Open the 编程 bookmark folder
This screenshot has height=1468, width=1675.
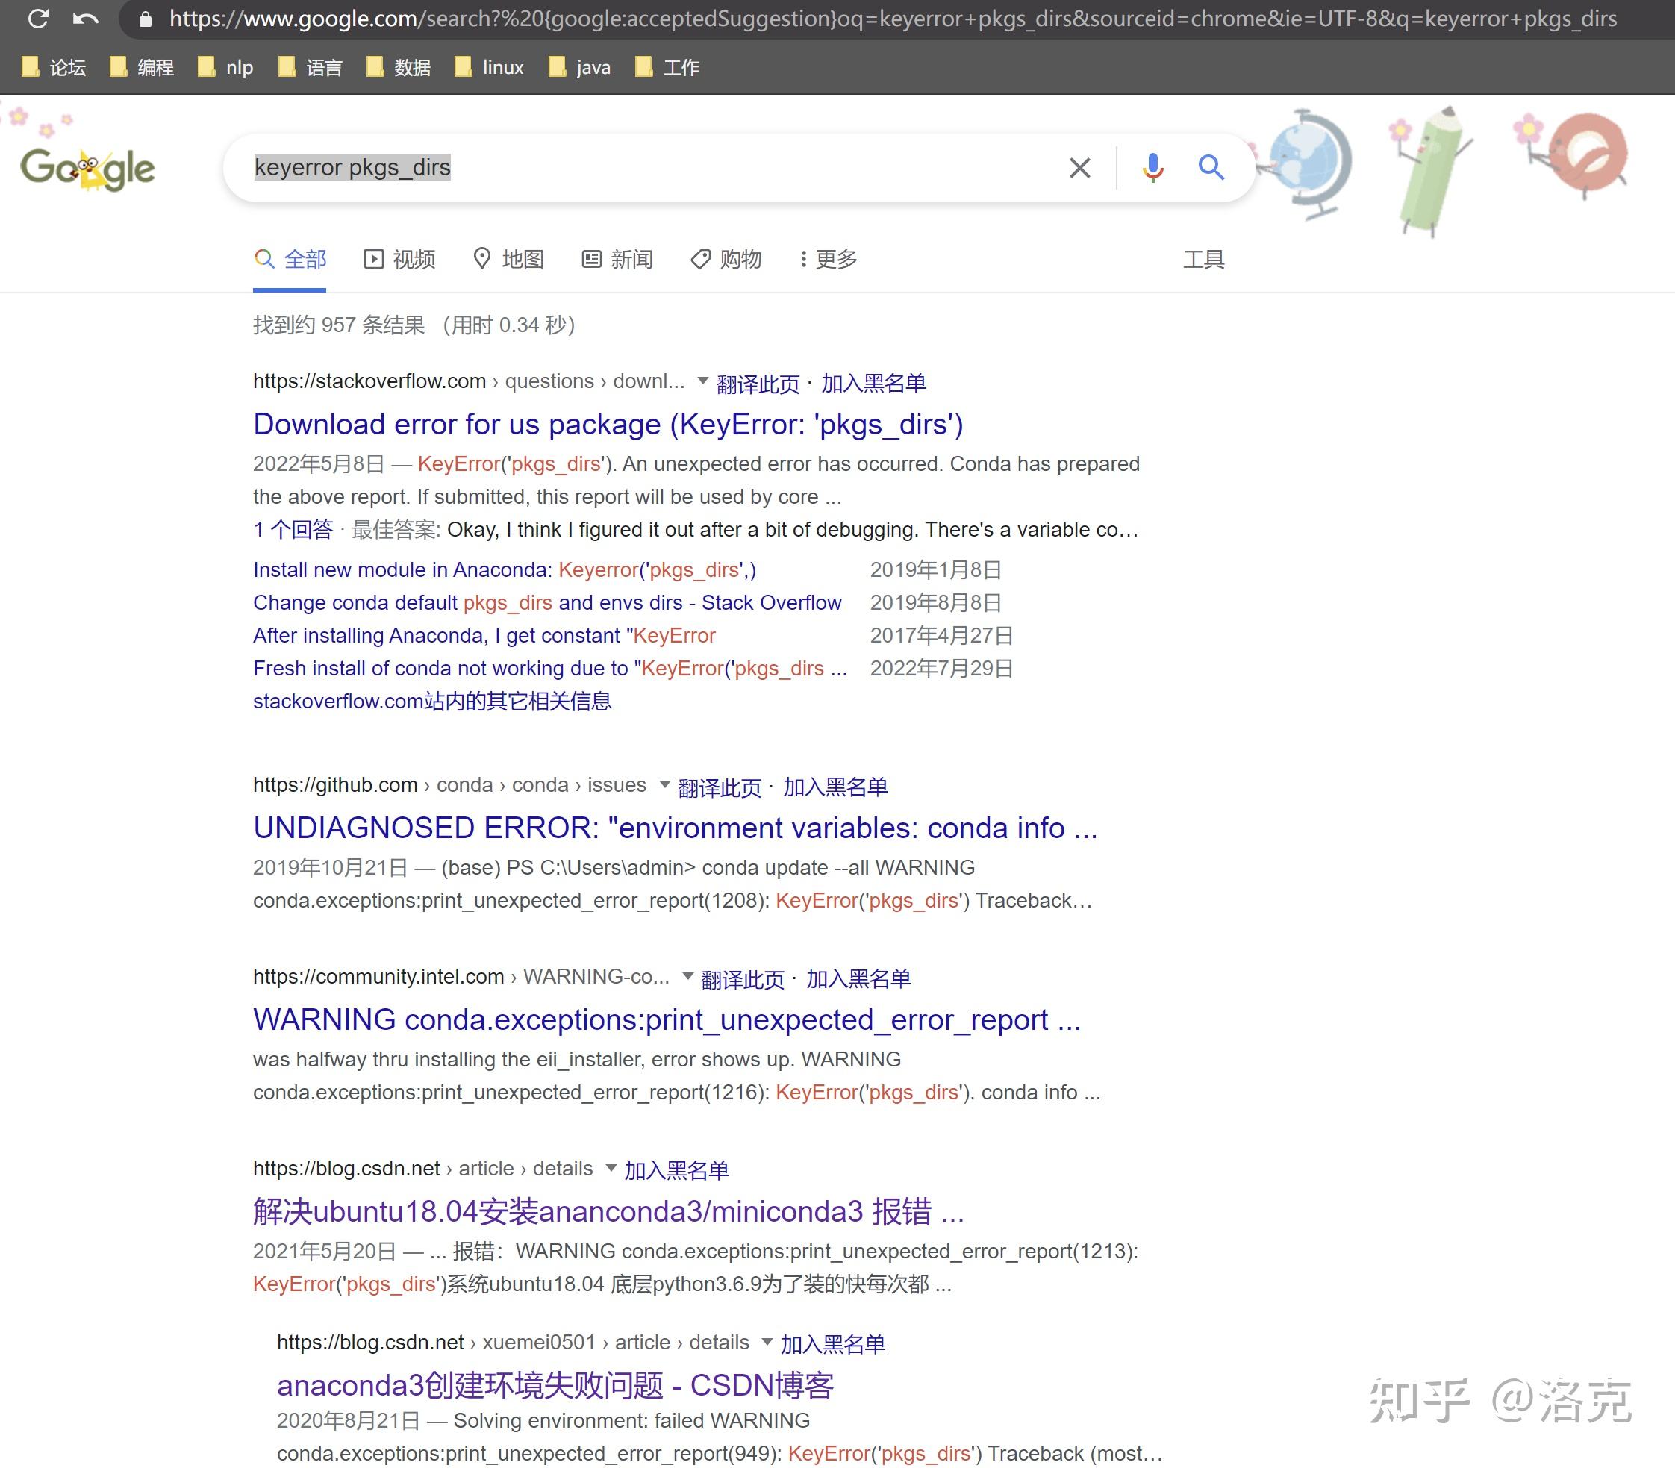pyautogui.click(x=141, y=67)
